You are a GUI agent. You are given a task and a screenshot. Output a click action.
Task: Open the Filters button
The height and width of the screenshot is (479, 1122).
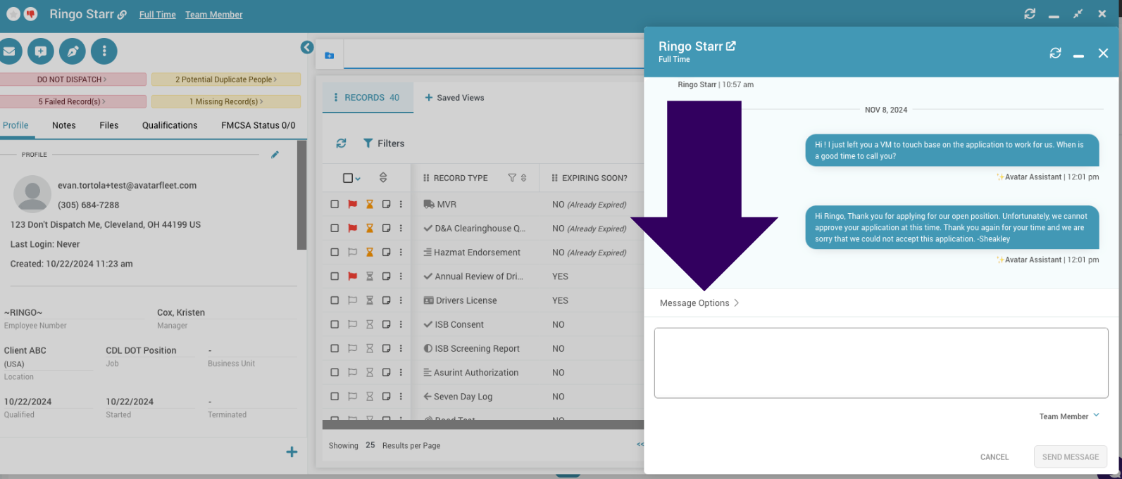tap(384, 143)
